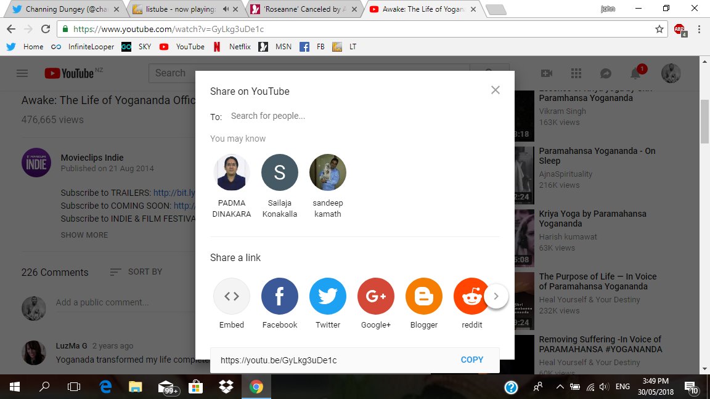Open the Movieclips Indie channel name
The image size is (710, 399).
pyautogui.click(x=92, y=158)
